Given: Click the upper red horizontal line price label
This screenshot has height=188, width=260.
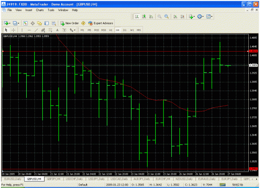Looking at the screenshot, I should point(253,51).
